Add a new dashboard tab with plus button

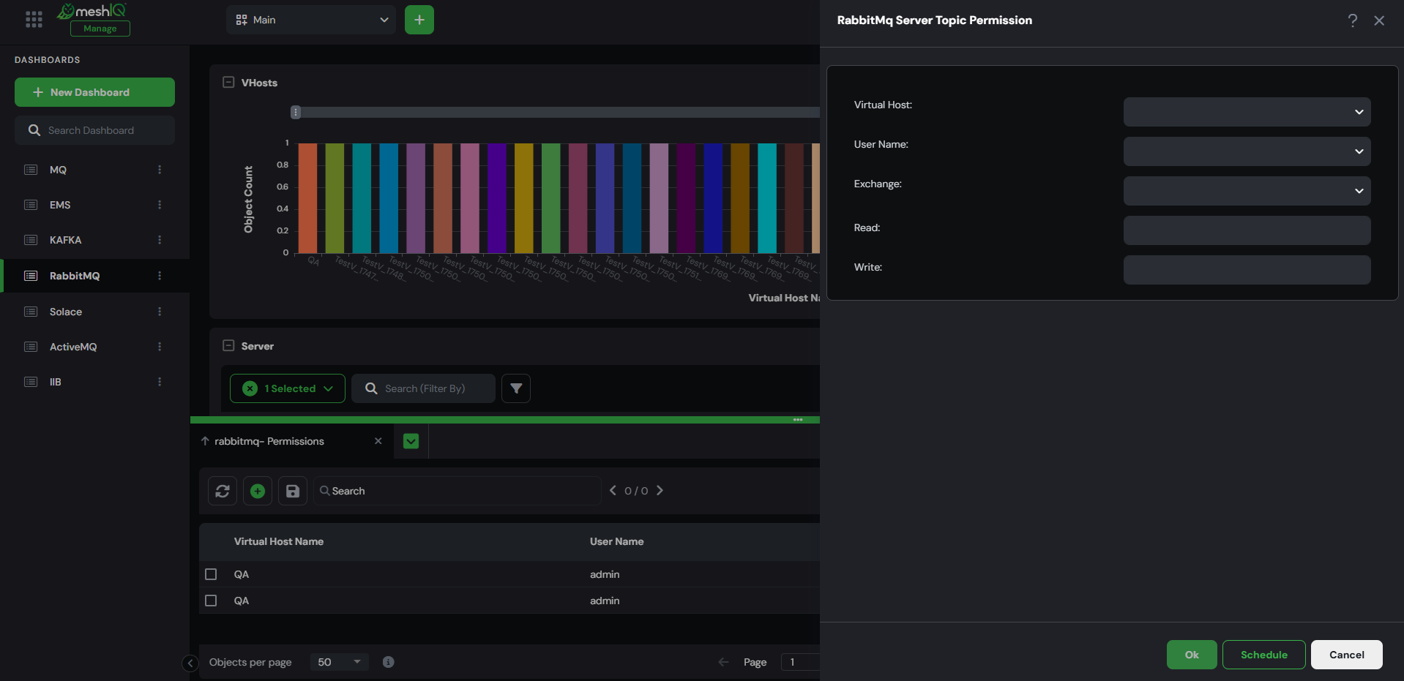point(419,20)
